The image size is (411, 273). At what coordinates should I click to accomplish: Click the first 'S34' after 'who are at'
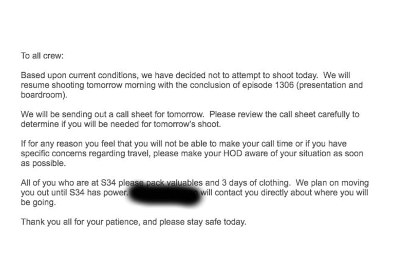tap(108, 183)
